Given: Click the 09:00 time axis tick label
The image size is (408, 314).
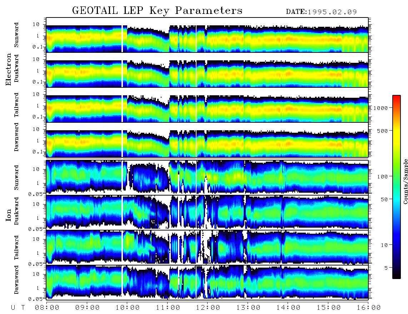Looking at the screenshot, I should [x=88, y=308].
